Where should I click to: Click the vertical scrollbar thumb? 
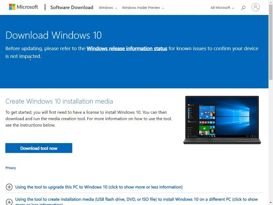(271, 42)
